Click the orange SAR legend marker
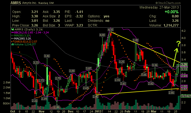This screenshot has width=191, height=113. click(12, 41)
